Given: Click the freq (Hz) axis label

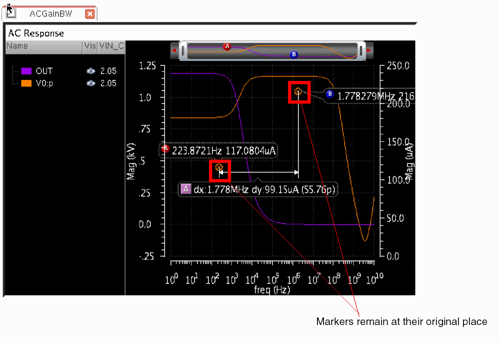Looking at the screenshot, I should 272,290.
